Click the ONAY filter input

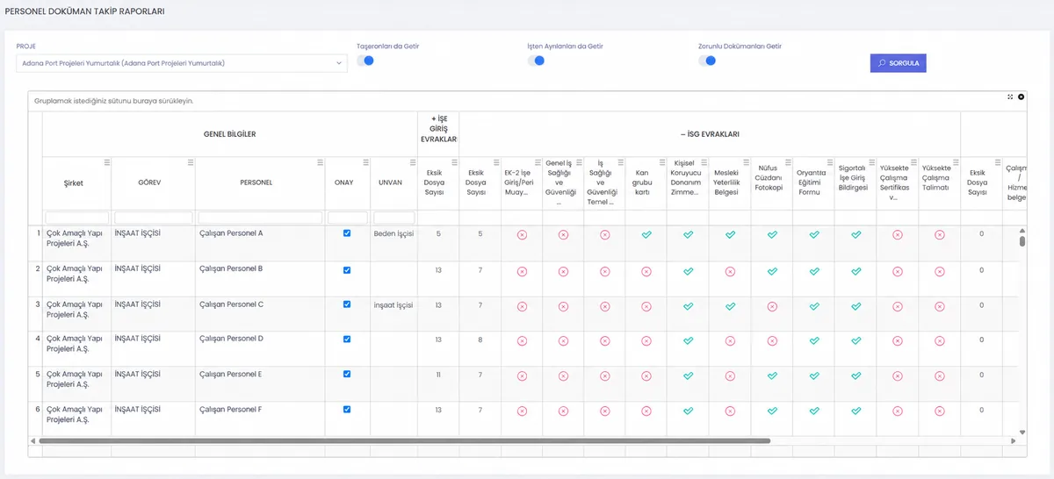click(x=347, y=218)
